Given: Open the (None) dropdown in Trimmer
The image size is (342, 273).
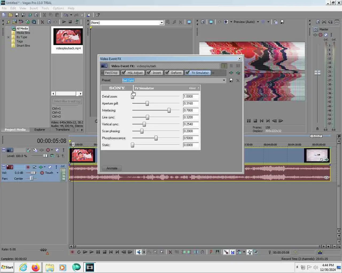Looking at the screenshot, I should click(x=161, y=23).
